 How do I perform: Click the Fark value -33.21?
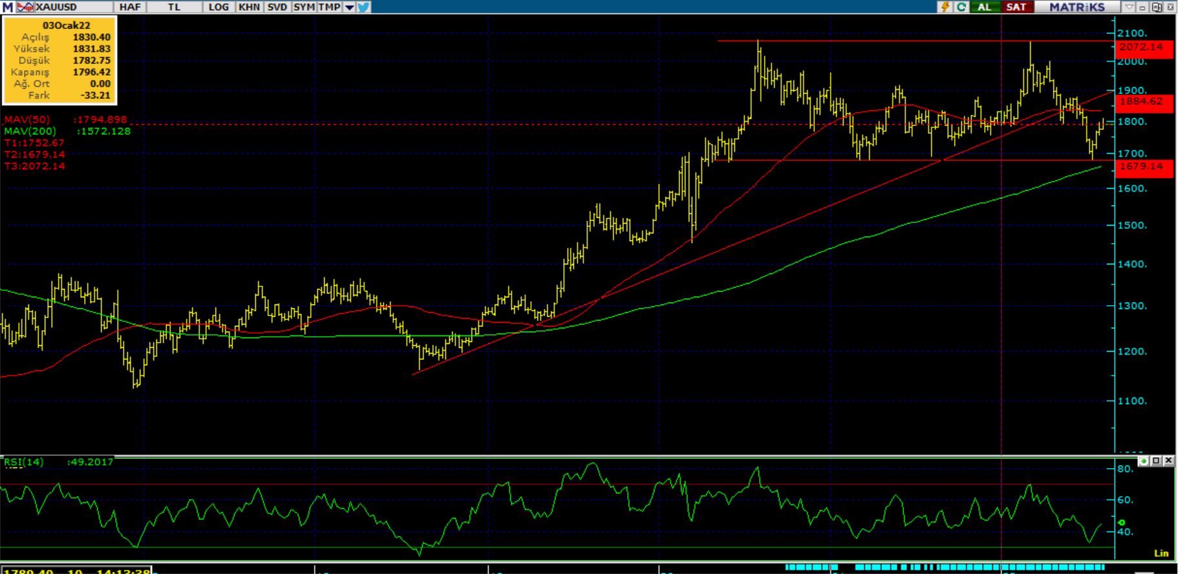96,96
